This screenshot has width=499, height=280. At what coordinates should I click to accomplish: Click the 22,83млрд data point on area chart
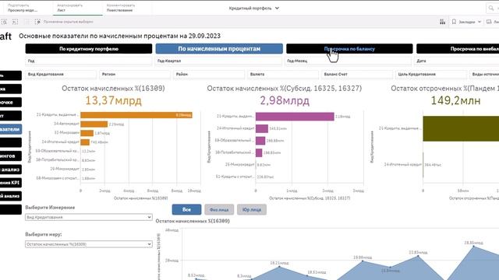tap(418, 256)
